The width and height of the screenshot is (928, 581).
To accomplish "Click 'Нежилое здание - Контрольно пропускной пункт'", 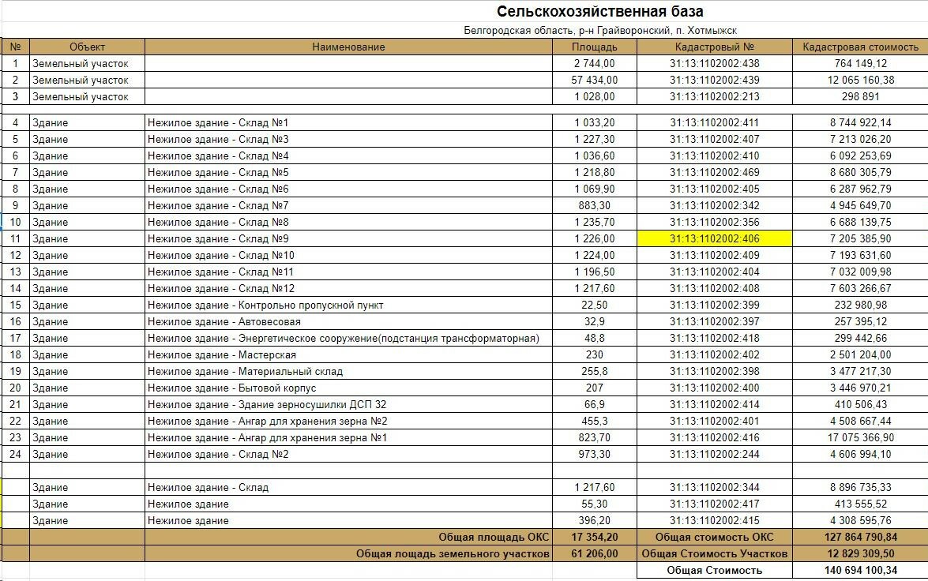I will [x=265, y=305].
